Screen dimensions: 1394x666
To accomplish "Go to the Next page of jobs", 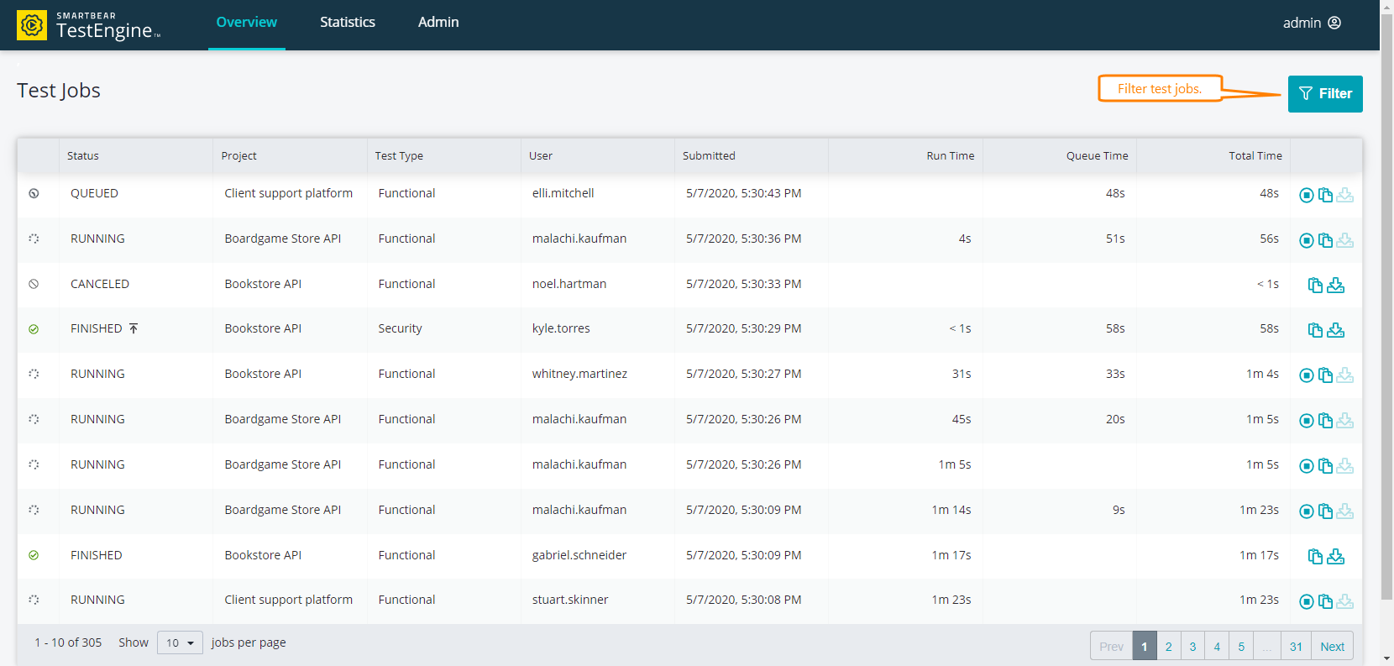I will tap(1332, 646).
